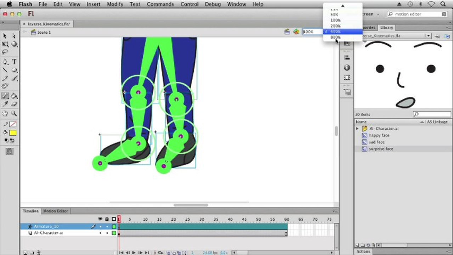Click the Scene 1 breadcrumb link
The height and width of the screenshot is (255, 453).
pyautogui.click(x=44, y=32)
